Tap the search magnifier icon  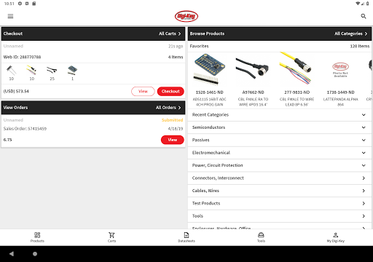tap(364, 16)
